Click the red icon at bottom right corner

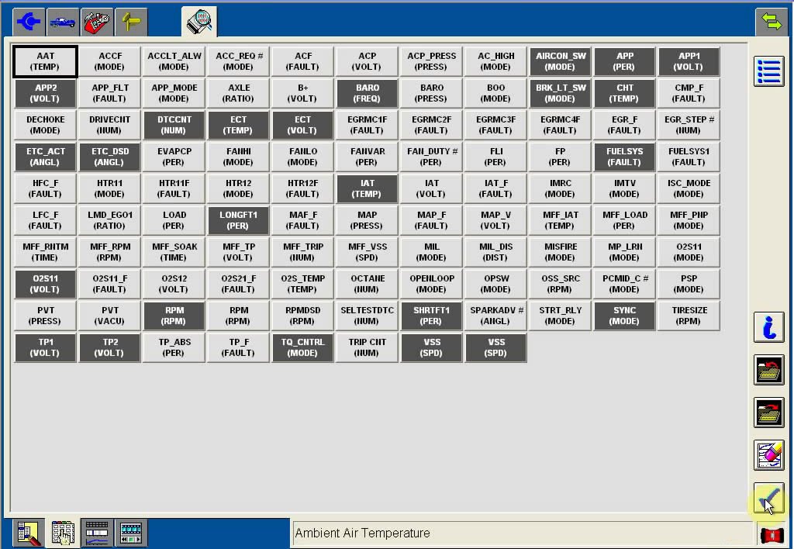pyautogui.click(x=772, y=534)
